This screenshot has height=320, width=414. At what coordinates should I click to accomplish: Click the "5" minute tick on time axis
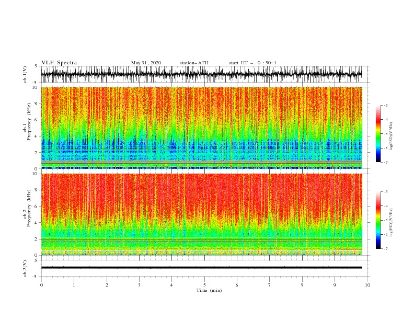[x=204, y=285]
